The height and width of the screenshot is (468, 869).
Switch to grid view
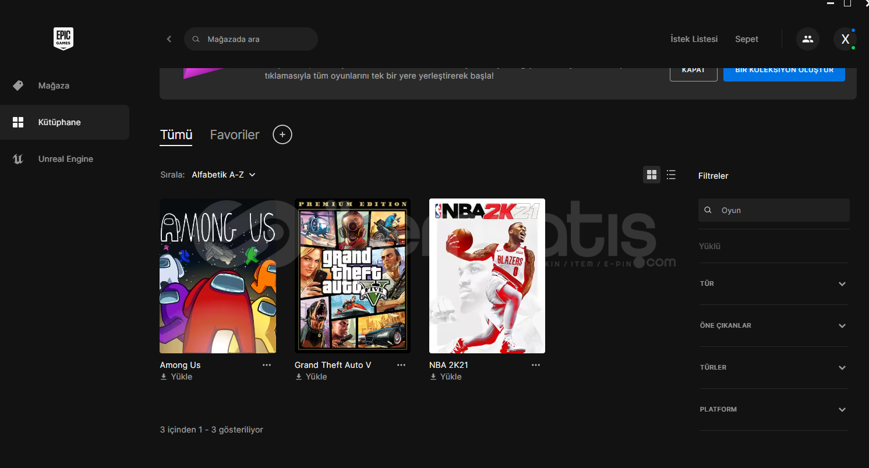point(652,175)
